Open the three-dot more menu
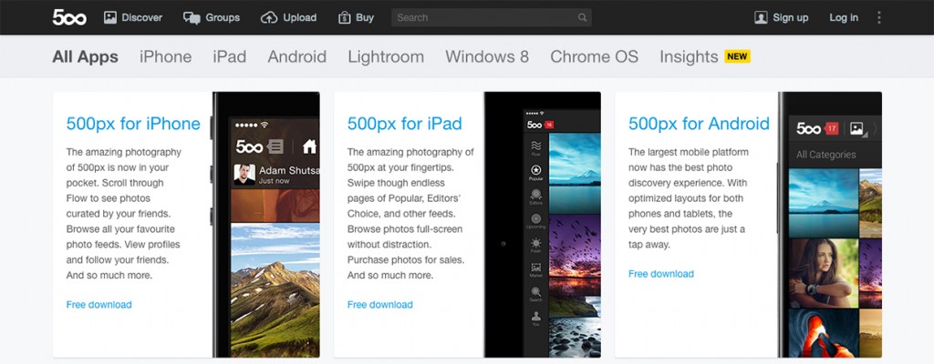934x364 pixels. coord(878,18)
